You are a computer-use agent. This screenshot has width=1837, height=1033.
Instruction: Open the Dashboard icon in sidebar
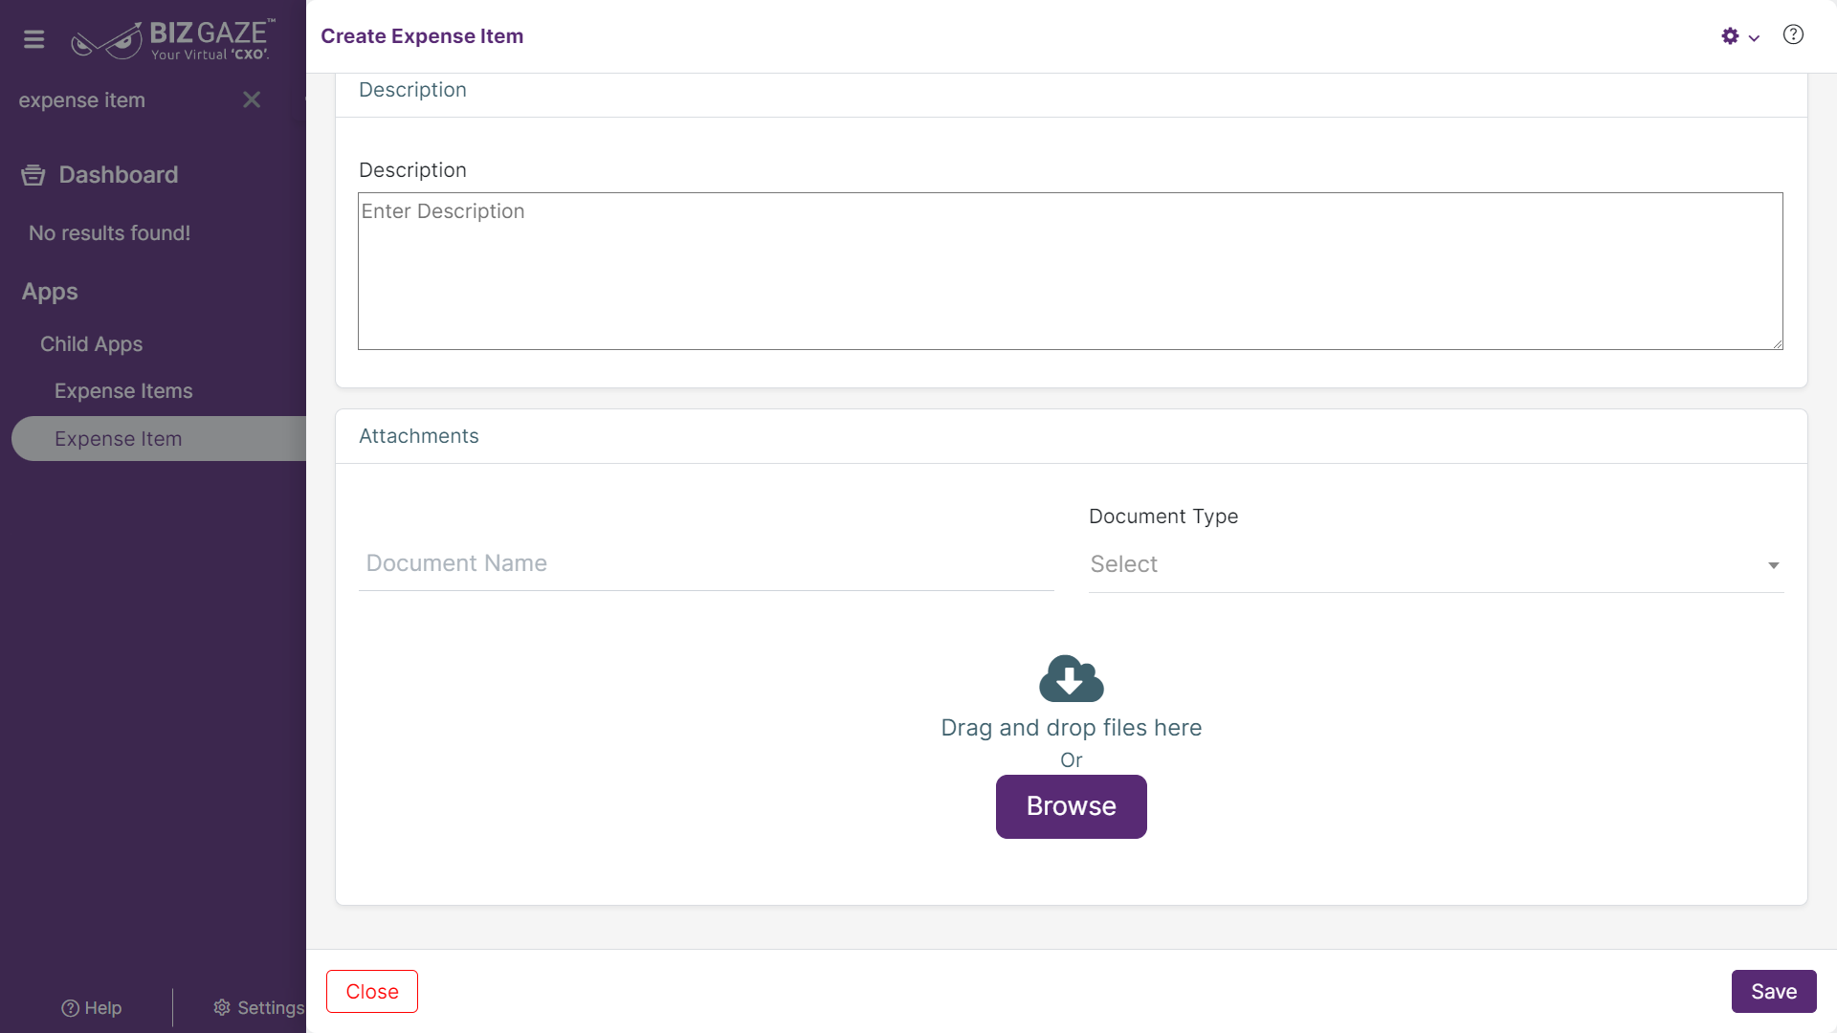point(33,175)
